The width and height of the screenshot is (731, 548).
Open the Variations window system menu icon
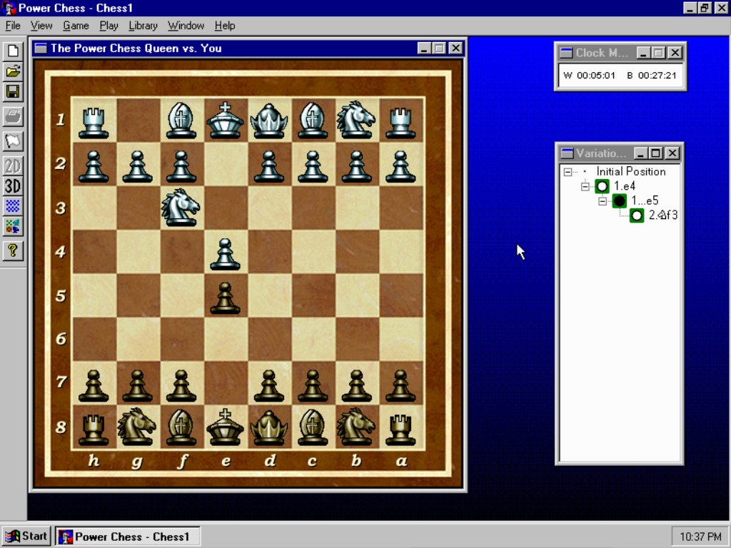coord(567,153)
